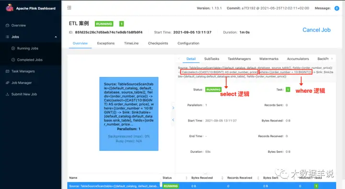The height and width of the screenshot is (189, 345).
Task: Click the Duration value 1m 0s
Action: coord(245,33)
